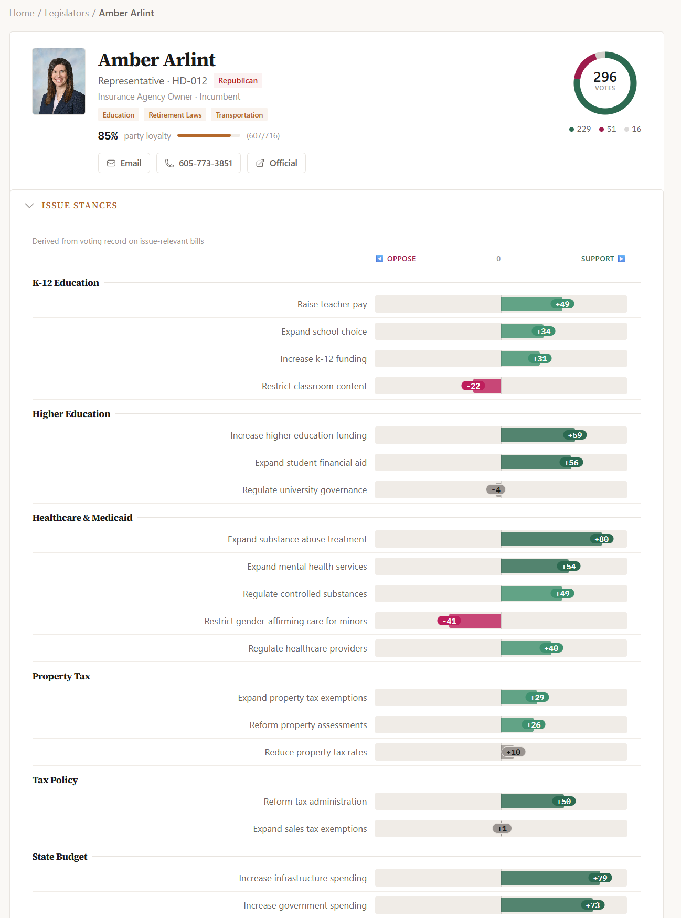Select the Transportation topic tag
The image size is (681, 918).
(x=239, y=115)
